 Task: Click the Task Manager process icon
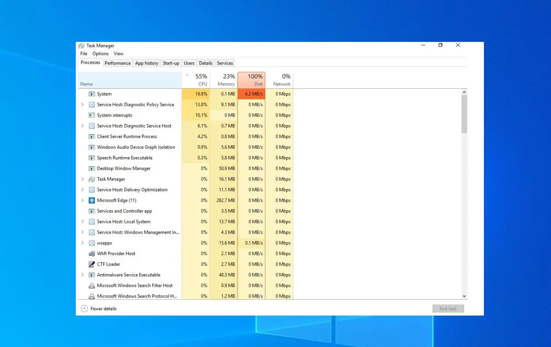click(92, 179)
